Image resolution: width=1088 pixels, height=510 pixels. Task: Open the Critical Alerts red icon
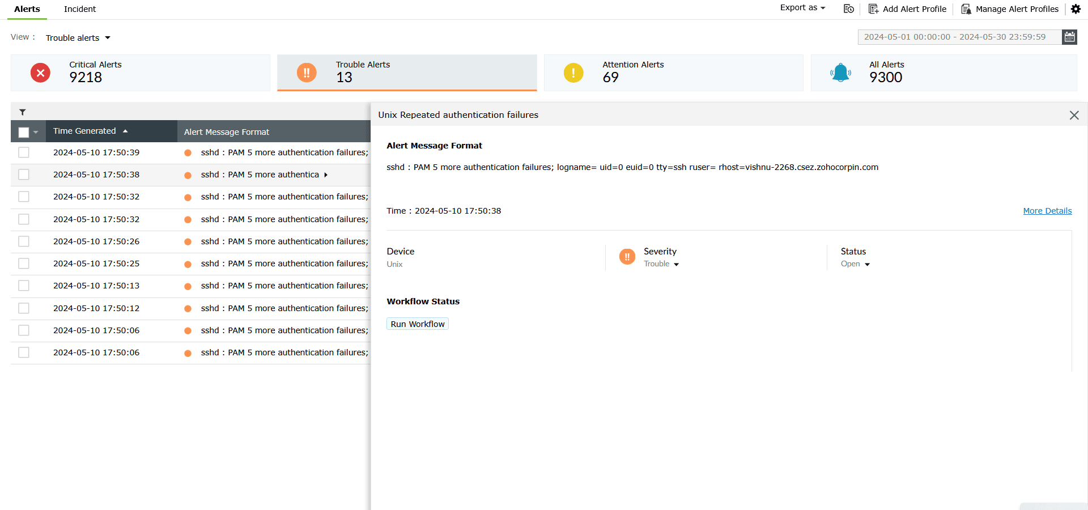point(40,73)
